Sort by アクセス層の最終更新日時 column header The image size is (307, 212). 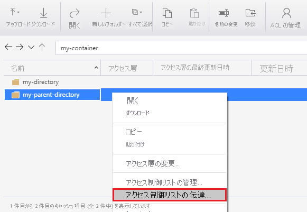tap(195, 68)
